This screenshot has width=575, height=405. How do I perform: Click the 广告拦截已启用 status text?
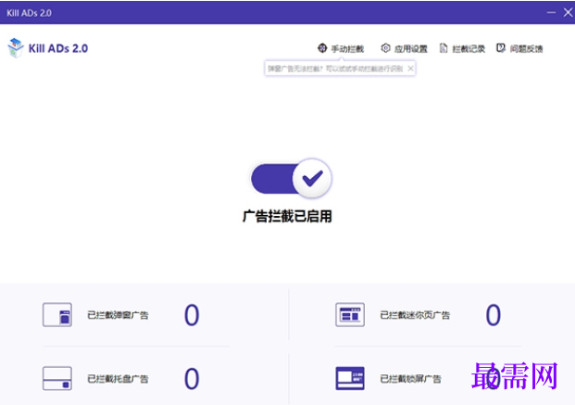pos(287,216)
